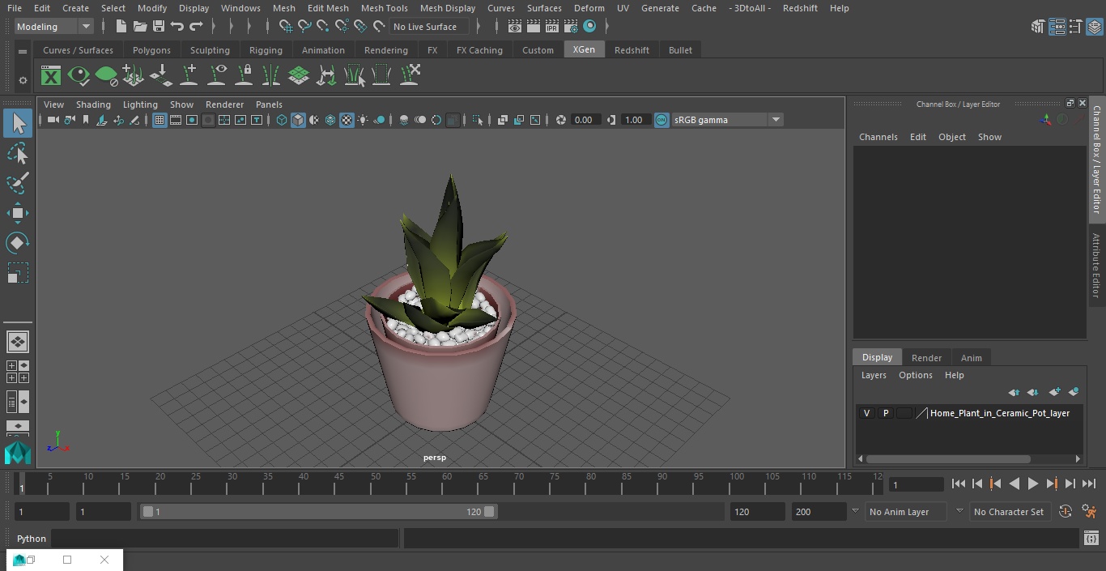
Task: Activate the Move tool
Action: [x=18, y=214]
